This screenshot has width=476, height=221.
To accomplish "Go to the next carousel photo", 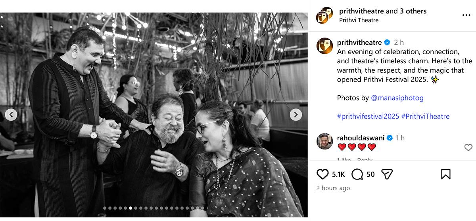I will point(296,115).
